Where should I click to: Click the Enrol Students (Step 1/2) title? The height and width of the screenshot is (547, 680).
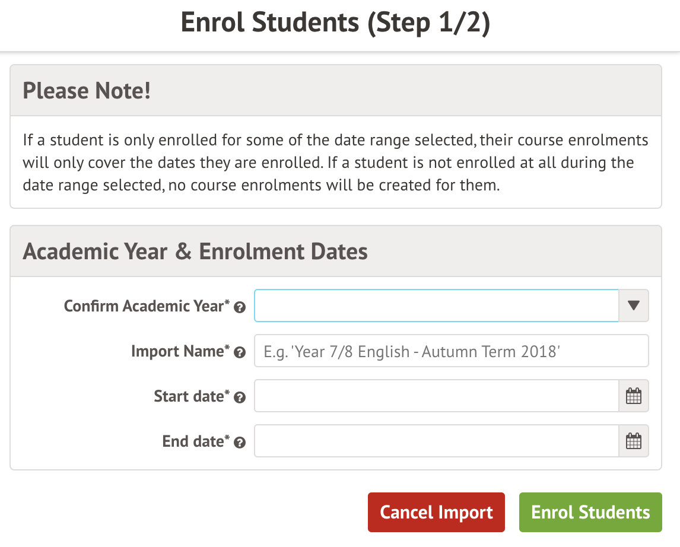click(x=335, y=23)
